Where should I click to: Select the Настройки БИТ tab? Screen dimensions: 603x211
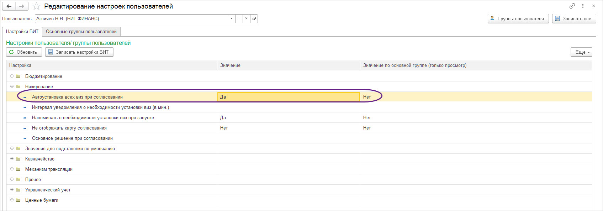(22, 32)
